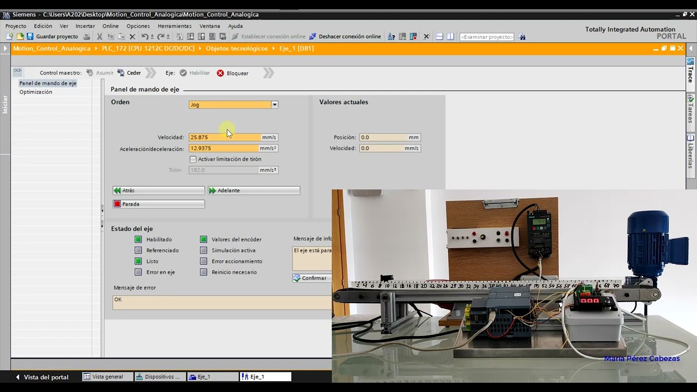Enable Activar limitación de tirón checkbox
The height and width of the screenshot is (392, 697).
point(193,159)
